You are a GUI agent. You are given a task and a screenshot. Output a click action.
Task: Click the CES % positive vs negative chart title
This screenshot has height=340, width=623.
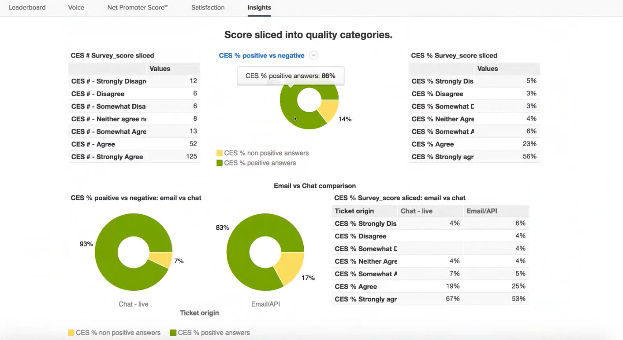[x=261, y=55]
